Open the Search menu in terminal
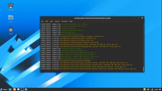Screen dimensions: 162x91 [x=57, y=21]
